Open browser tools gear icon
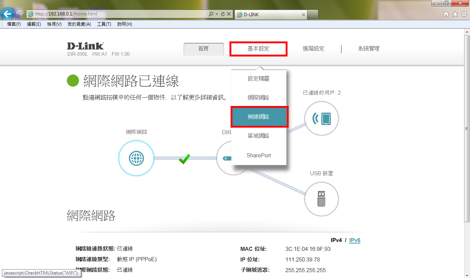 464,14
